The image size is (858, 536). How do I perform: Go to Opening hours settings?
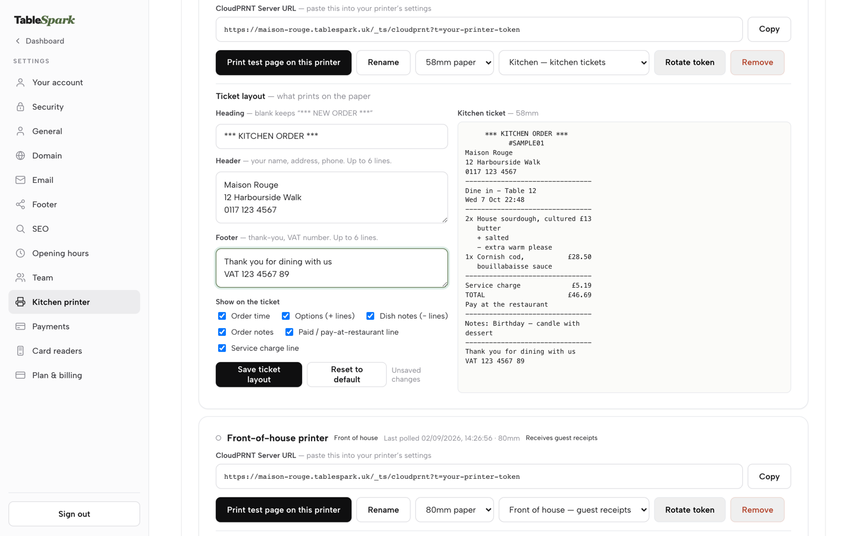click(x=74, y=254)
